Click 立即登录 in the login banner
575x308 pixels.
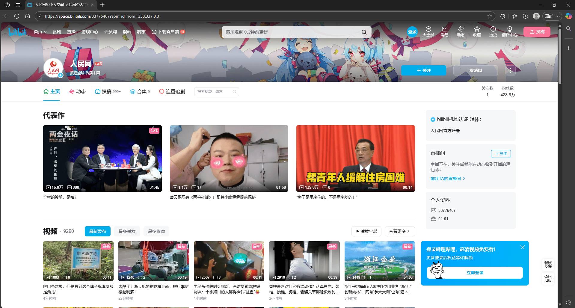point(475,273)
